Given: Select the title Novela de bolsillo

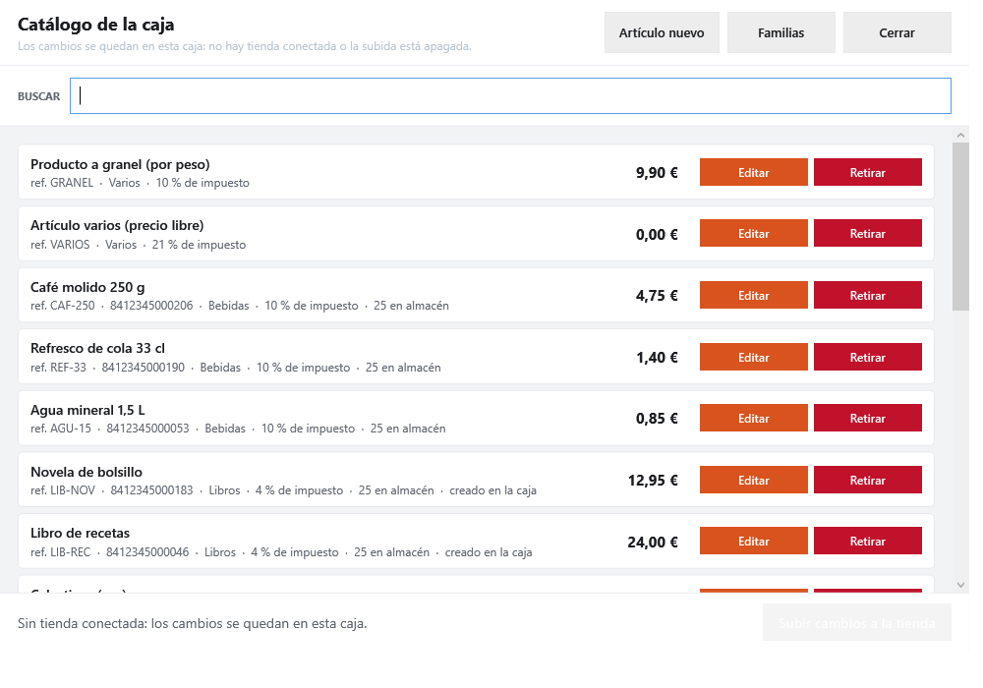Looking at the screenshot, I should point(87,472).
